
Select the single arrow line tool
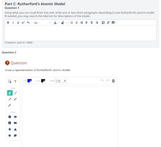coord(10,99)
